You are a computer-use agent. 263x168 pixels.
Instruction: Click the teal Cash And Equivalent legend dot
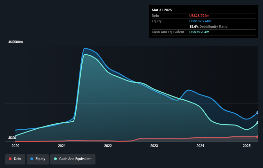point(55,159)
